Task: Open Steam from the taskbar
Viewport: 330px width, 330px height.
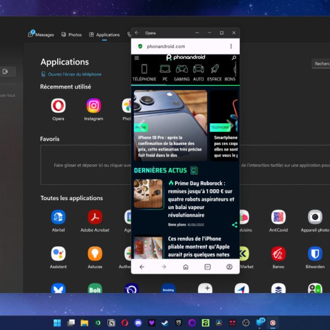Action: (x=165, y=323)
